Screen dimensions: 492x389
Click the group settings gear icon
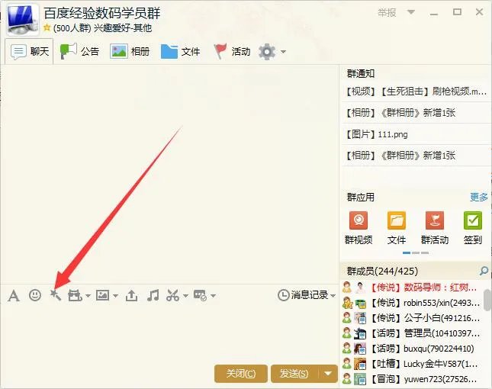[x=267, y=52]
